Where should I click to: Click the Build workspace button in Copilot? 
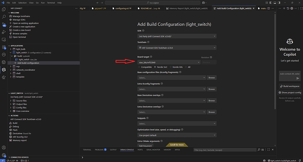pos(290,86)
